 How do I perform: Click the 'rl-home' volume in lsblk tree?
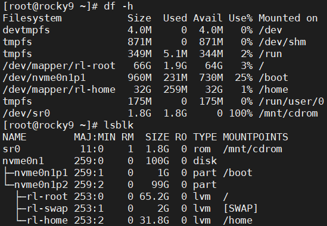(47, 221)
